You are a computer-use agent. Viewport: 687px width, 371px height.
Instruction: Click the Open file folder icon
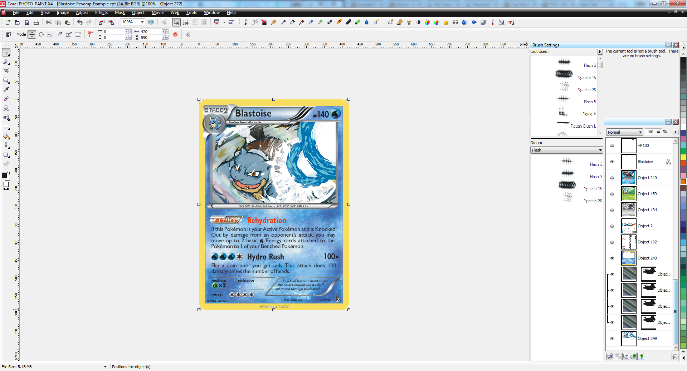click(x=17, y=22)
